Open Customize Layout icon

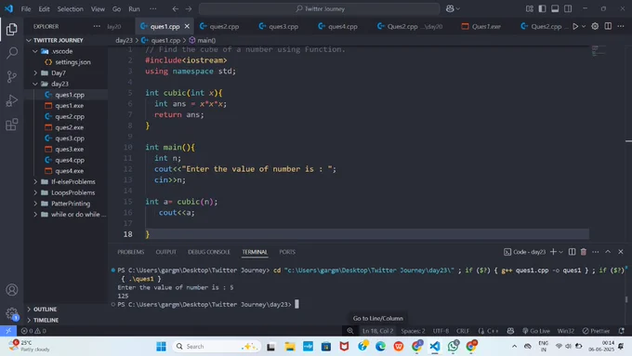click(529, 9)
